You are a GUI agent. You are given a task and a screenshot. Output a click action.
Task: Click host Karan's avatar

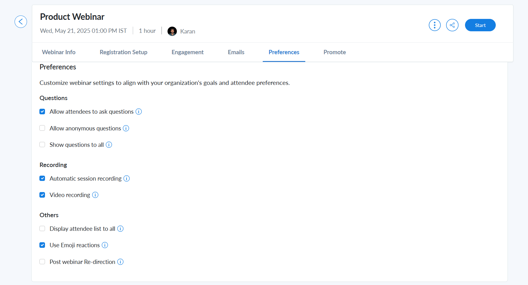tap(172, 31)
